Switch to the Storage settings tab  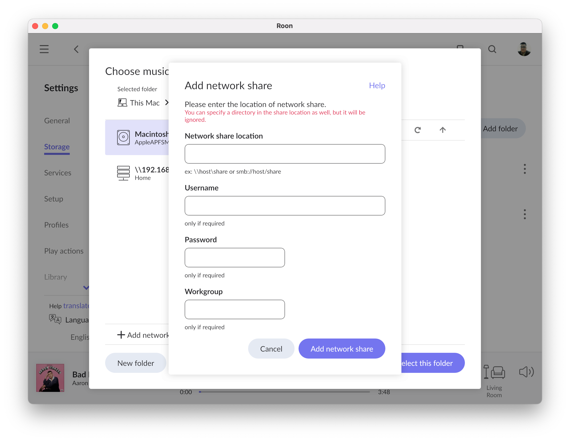[57, 147]
